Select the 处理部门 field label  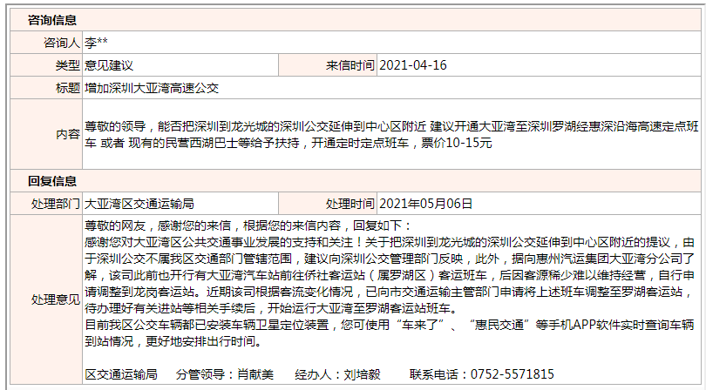tap(56, 204)
